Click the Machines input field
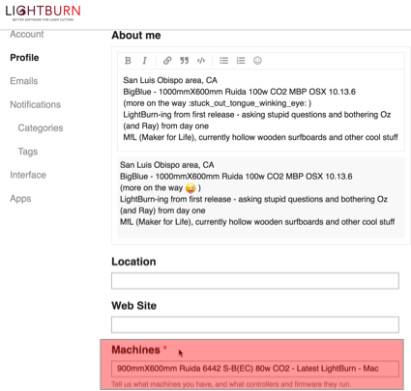 point(255,369)
